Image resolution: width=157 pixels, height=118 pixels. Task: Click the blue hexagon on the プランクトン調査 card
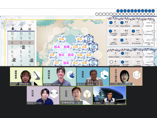(x=111, y=23)
